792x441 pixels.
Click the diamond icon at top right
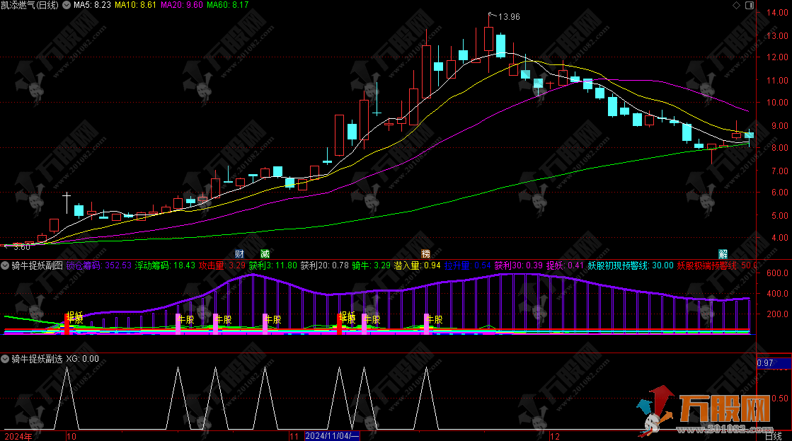[736, 5]
